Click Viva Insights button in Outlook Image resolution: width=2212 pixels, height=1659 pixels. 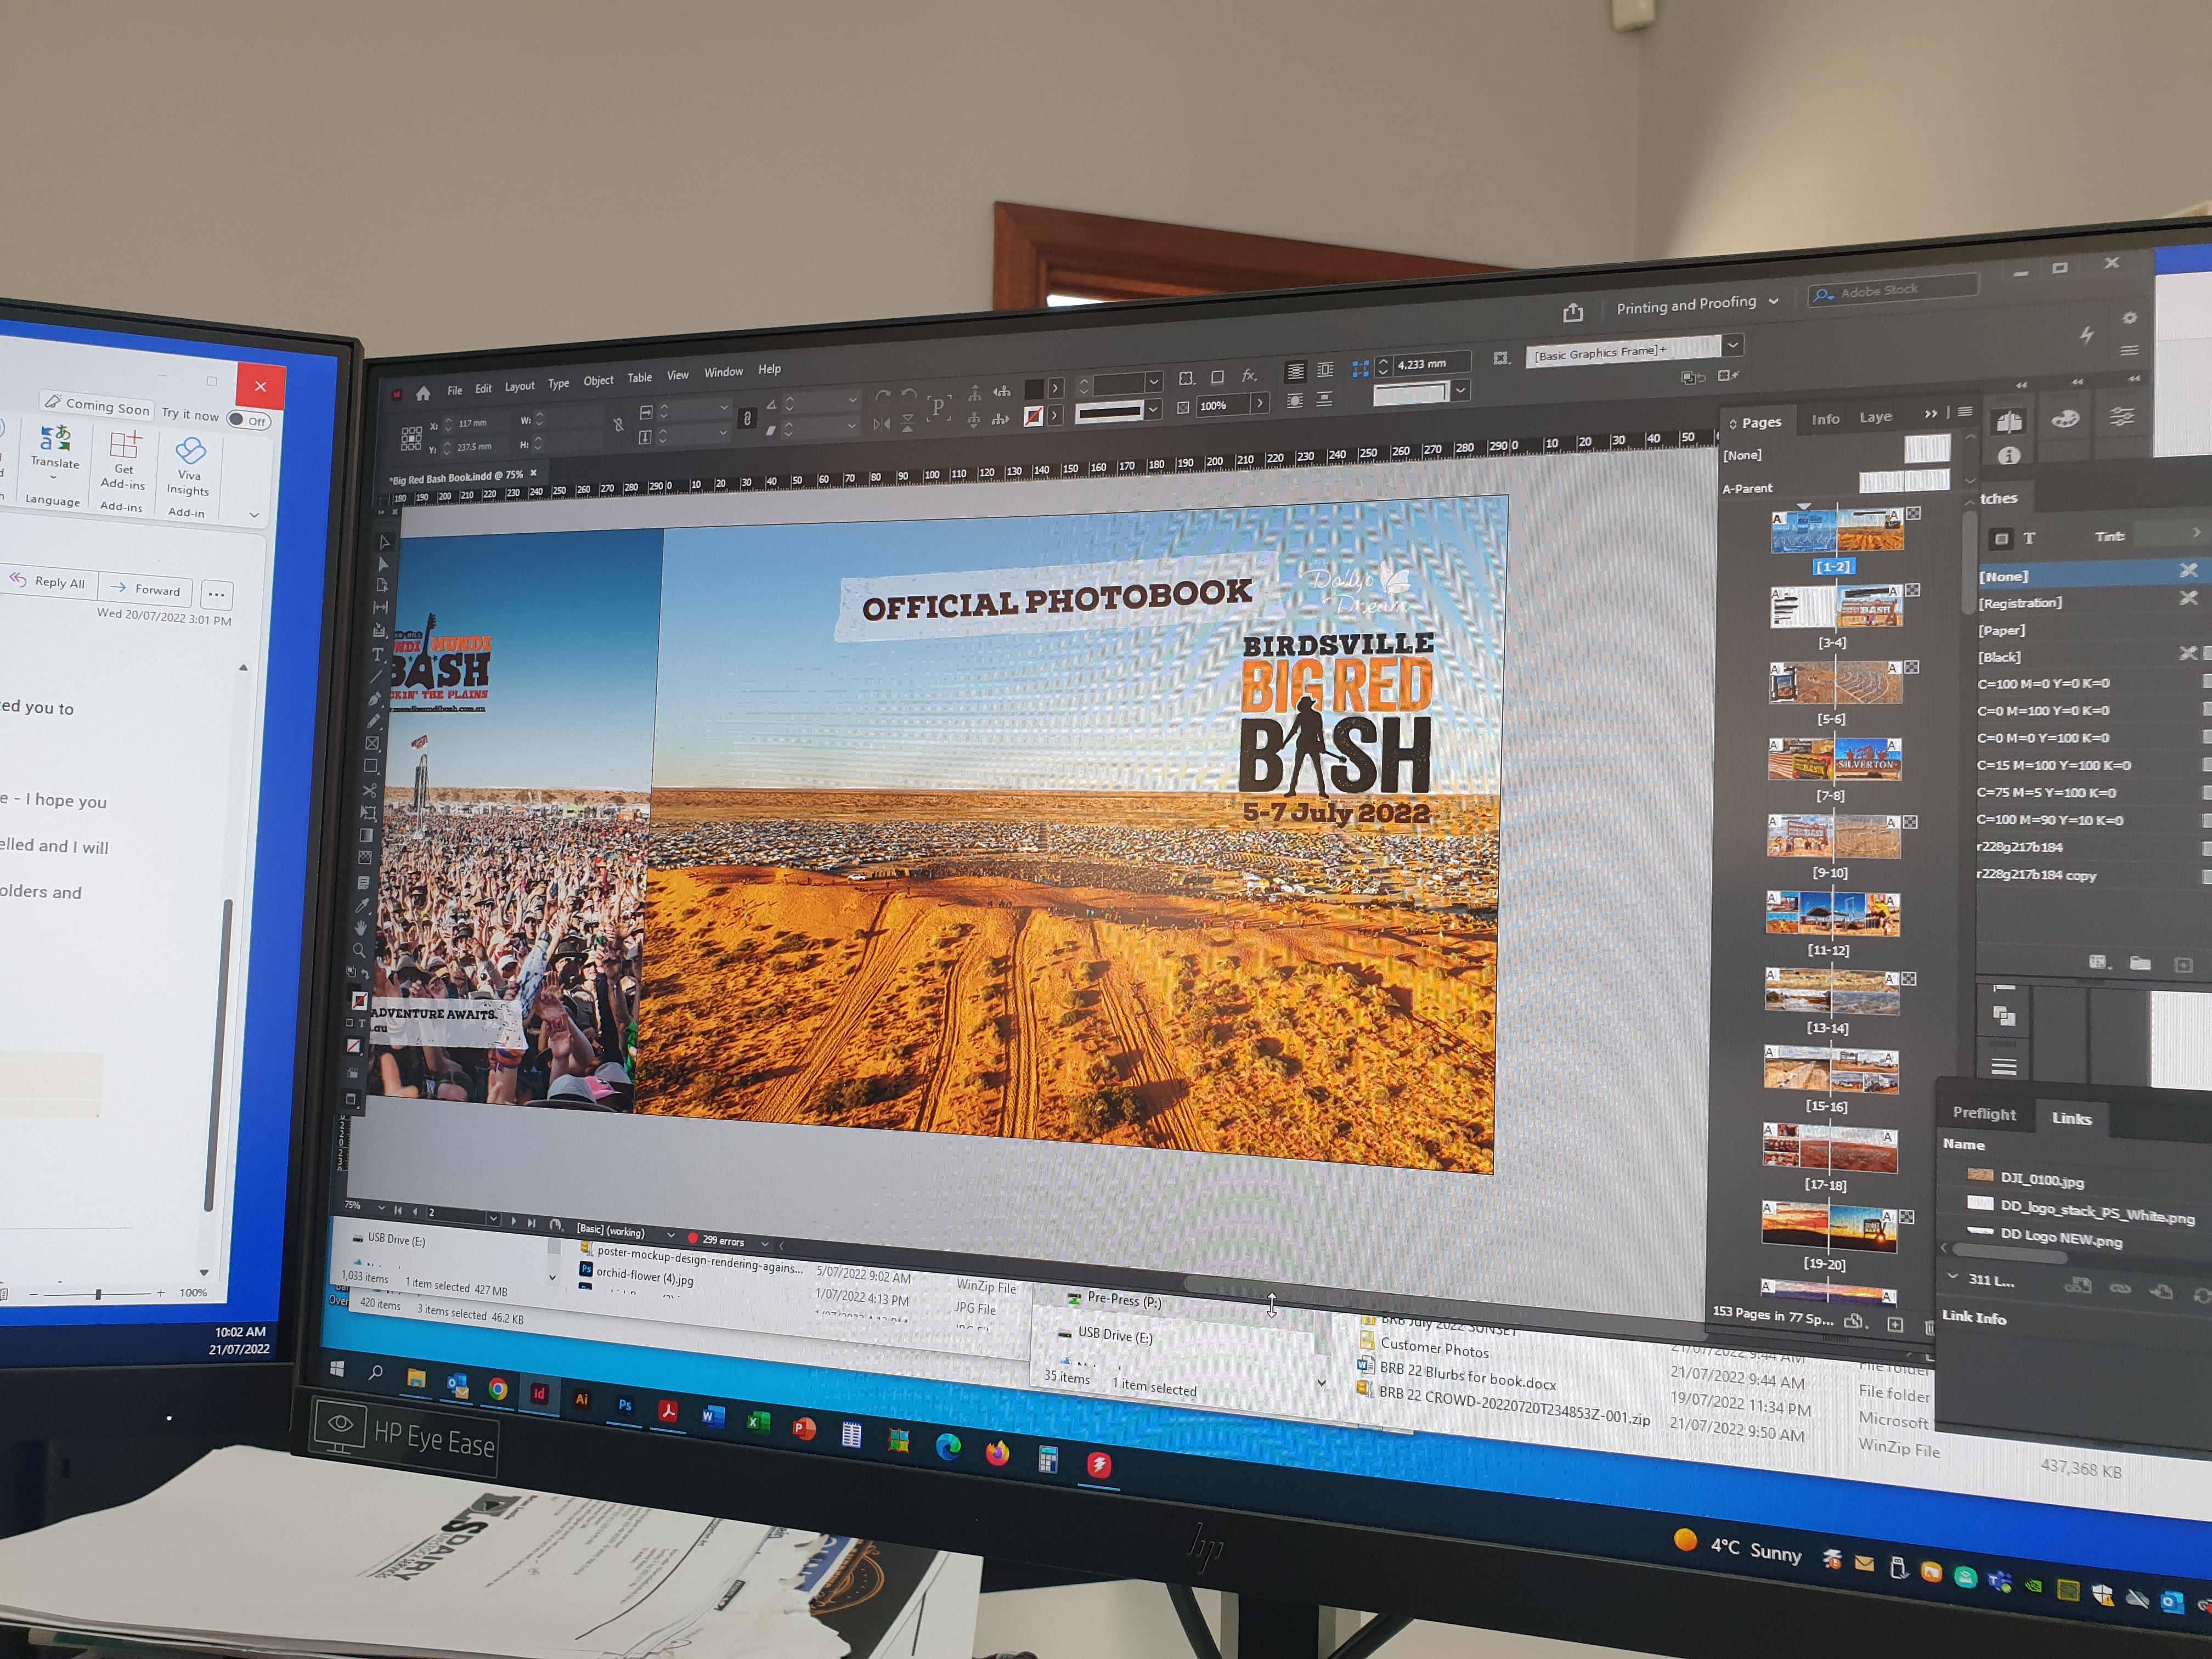[188, 466]
